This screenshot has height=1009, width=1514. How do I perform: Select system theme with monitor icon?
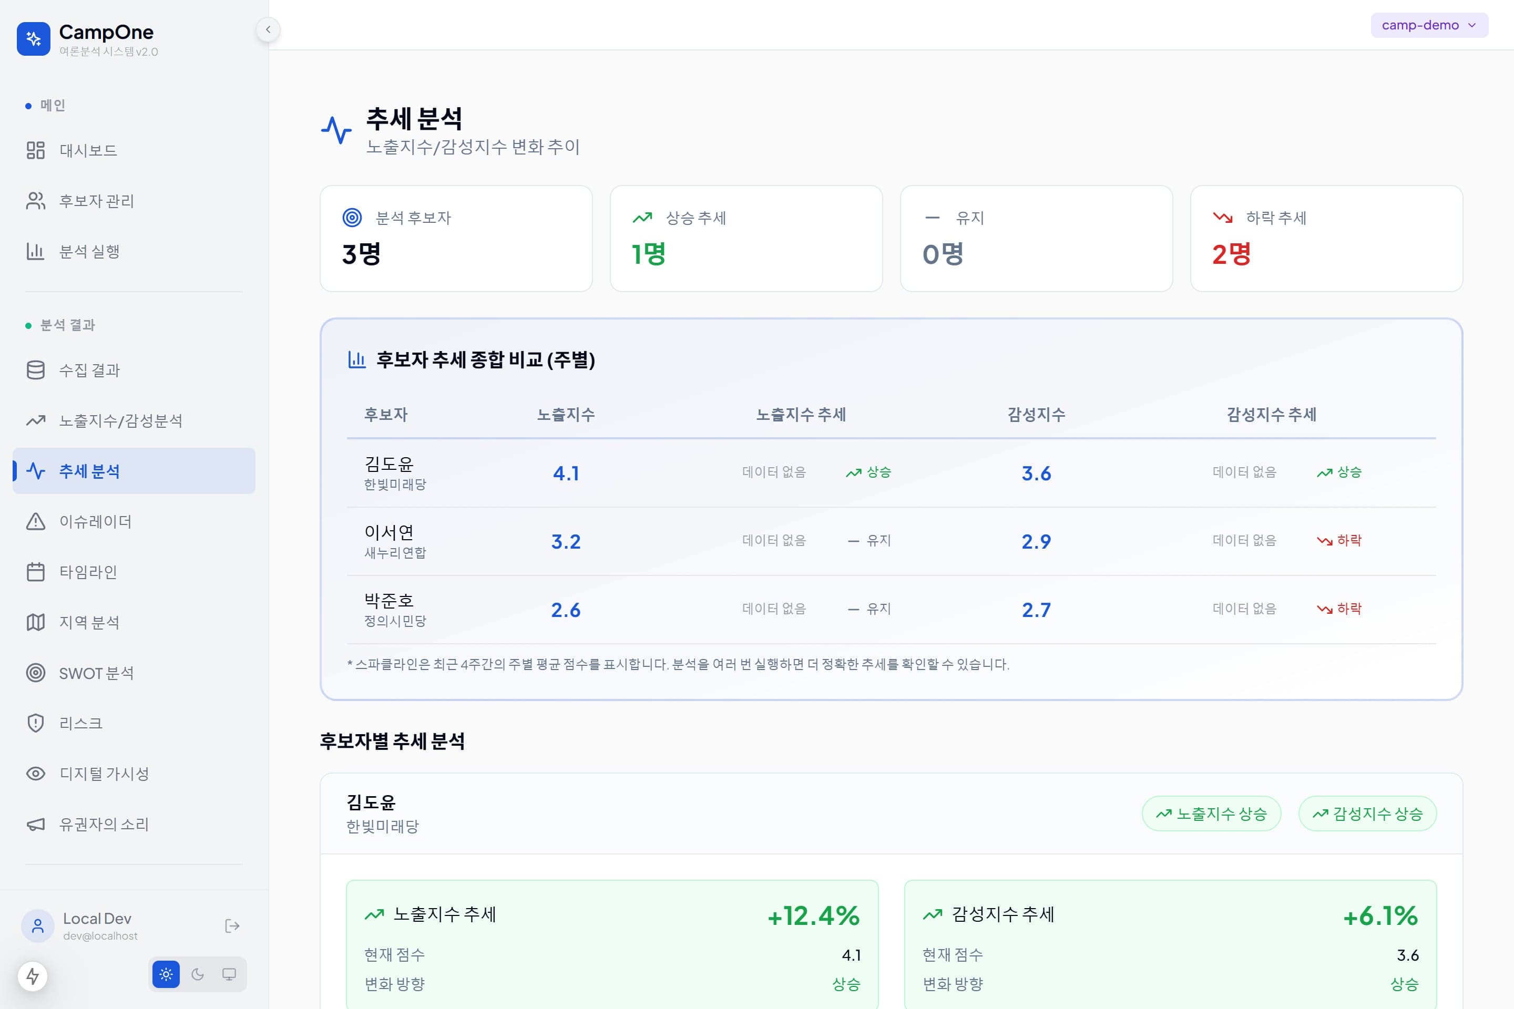[x=229, y=974]
